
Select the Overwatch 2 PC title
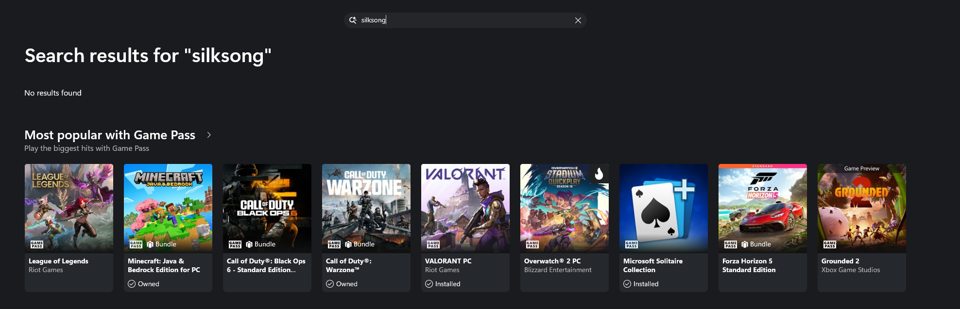(552, 261)
